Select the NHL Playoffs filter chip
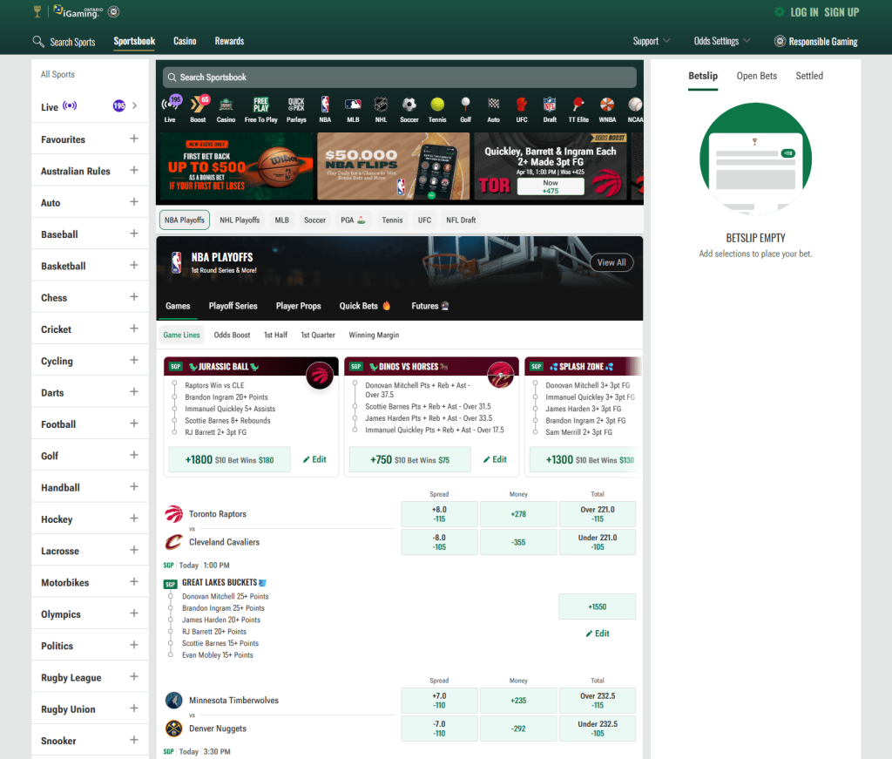Screen dimensions: 892x759 point(240,220)
